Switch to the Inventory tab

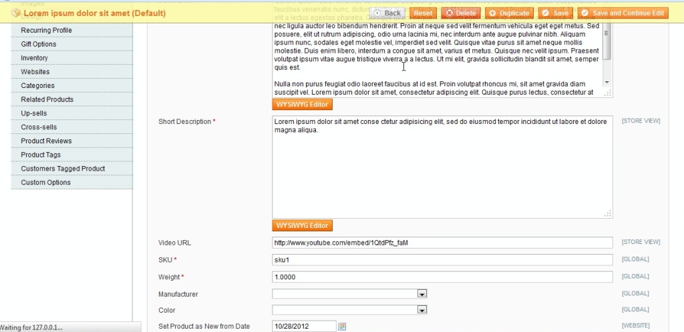click(x=72, y=58)
